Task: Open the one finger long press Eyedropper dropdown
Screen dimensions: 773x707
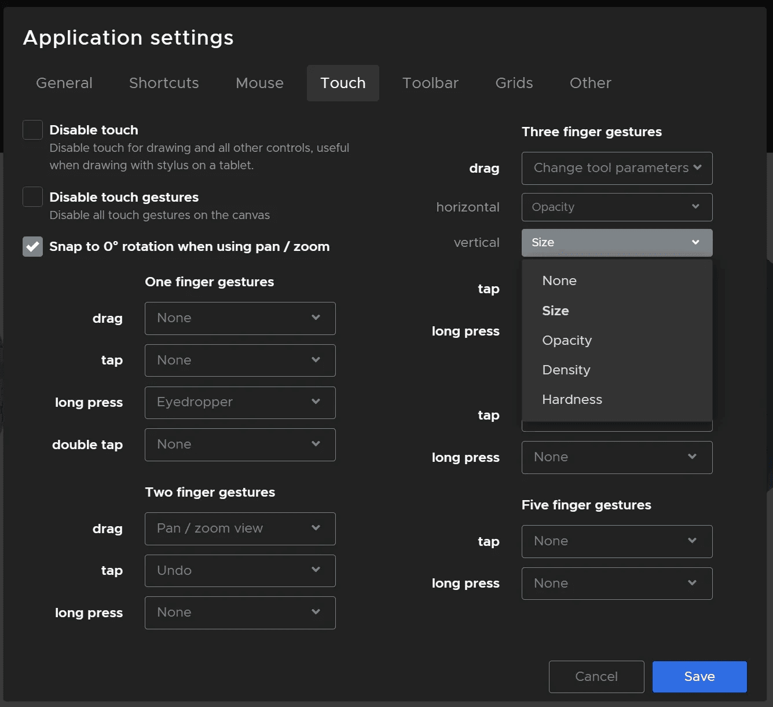Action: [240, 402]
